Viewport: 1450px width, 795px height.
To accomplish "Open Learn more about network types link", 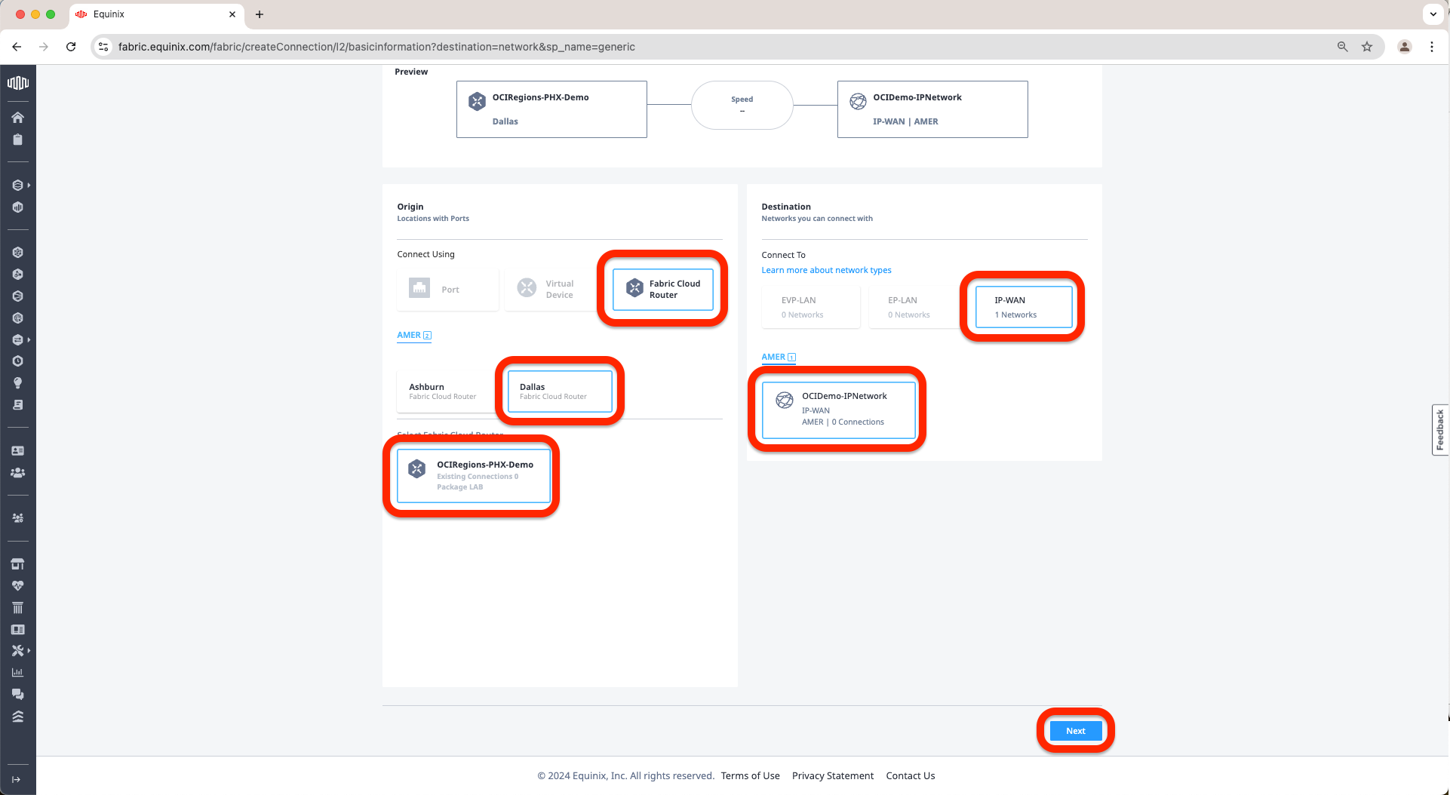I will (x=826, y=270).
